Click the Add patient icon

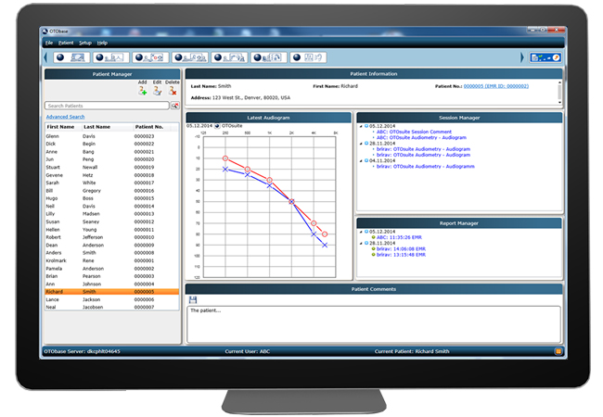click(142, 92)
